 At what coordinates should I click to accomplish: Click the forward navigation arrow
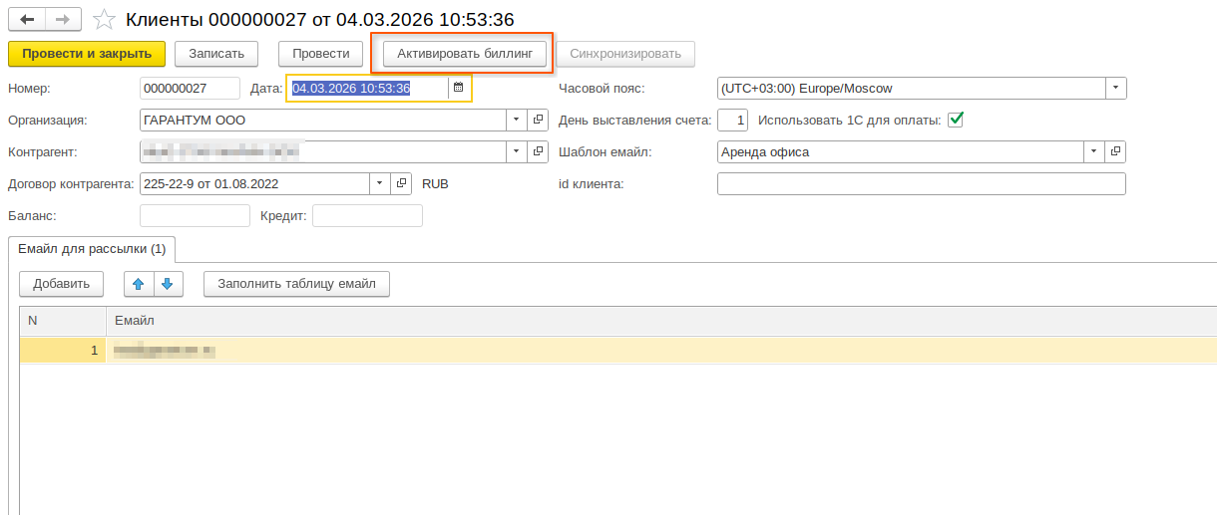[x=63, y=20]
